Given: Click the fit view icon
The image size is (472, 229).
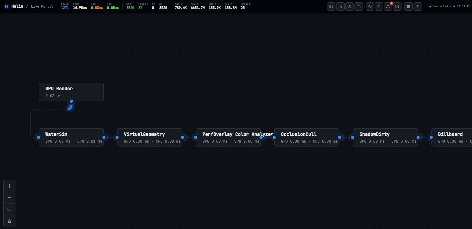Looking at the screenshot, I should (9, 209).
